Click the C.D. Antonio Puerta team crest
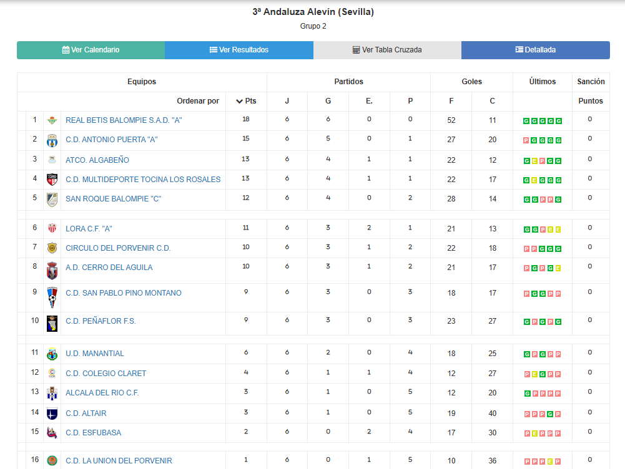The image size is (625, 469). point(52,140)
